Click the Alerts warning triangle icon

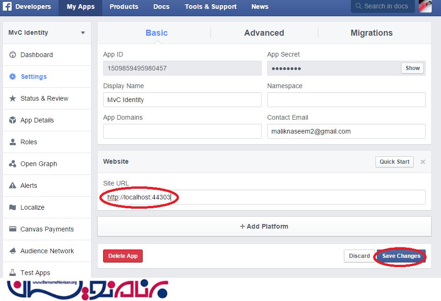(13, 186)
